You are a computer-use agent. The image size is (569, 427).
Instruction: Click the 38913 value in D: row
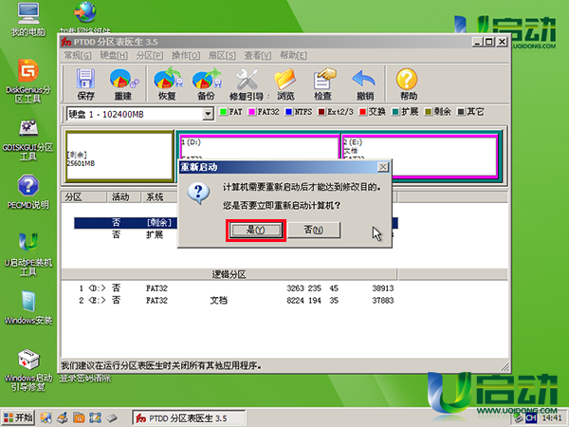coord(383,288)
